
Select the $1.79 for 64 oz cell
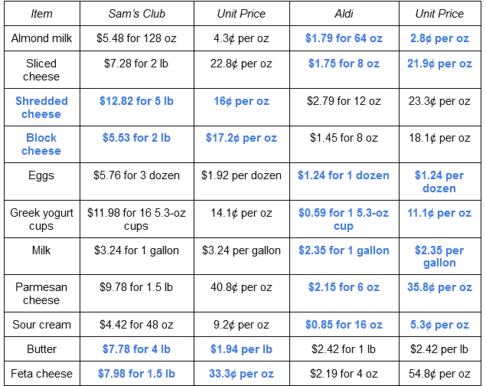(344, 38)
